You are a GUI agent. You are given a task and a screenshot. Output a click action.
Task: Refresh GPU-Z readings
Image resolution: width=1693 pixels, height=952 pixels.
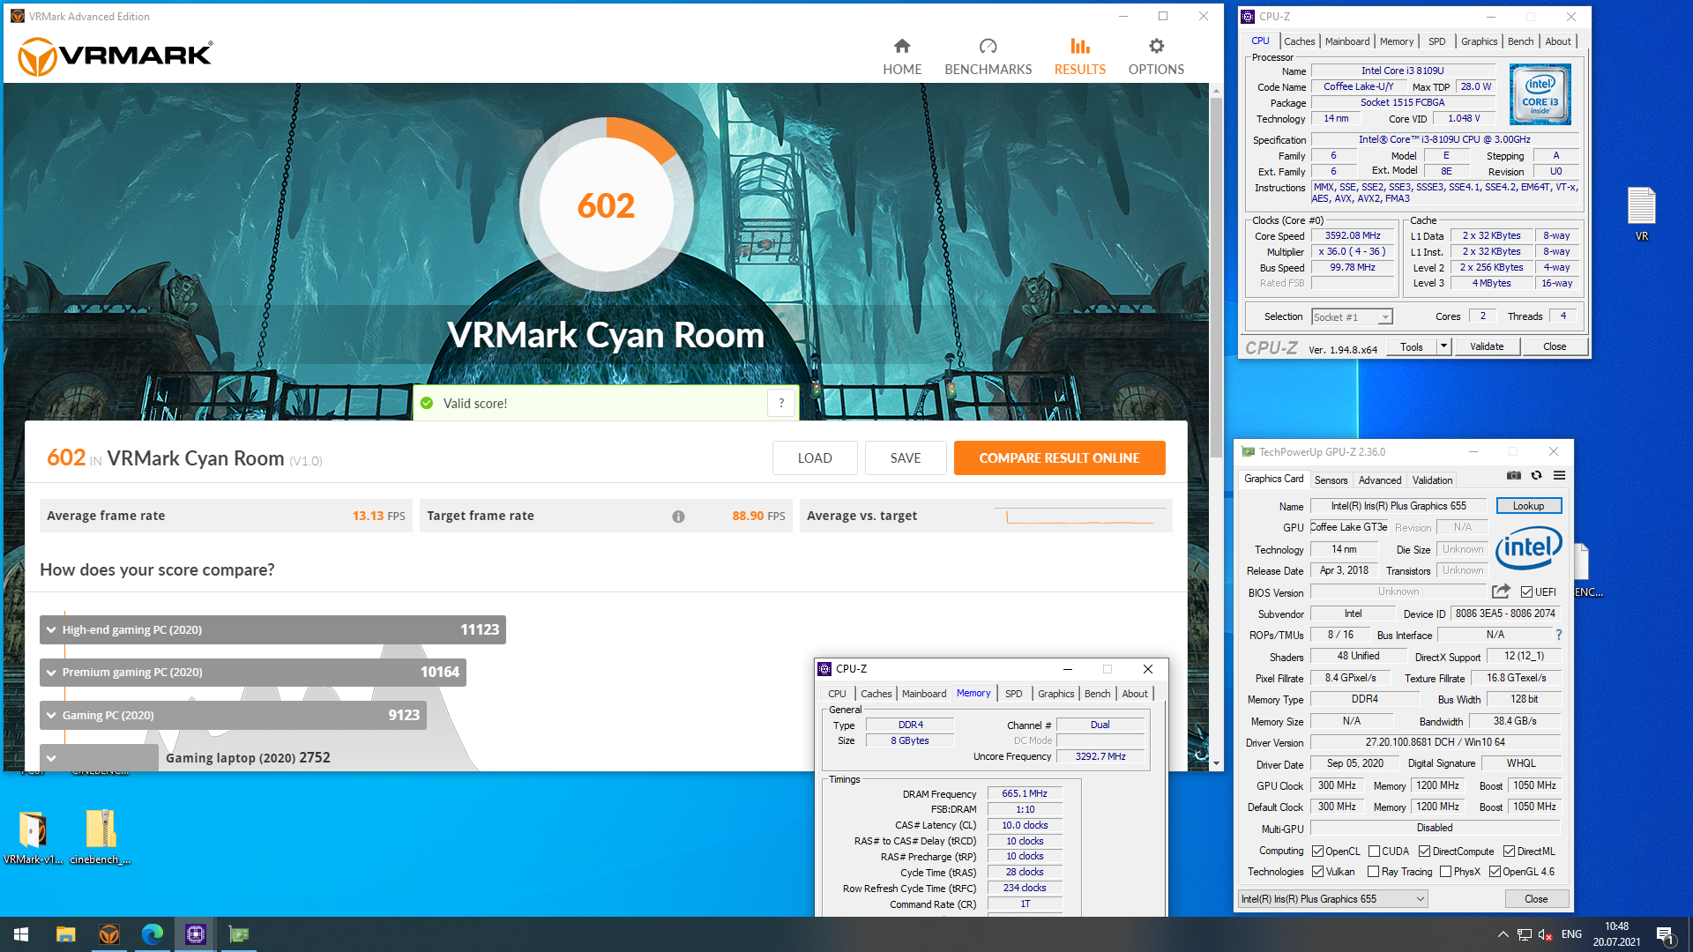(1536, 475)
